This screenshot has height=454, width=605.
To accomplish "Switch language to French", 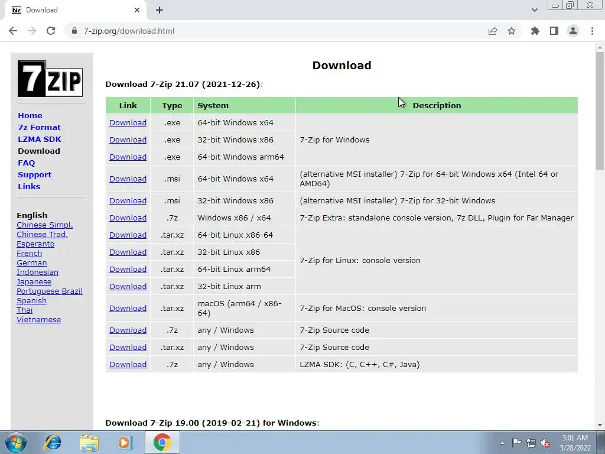I will pyautogui.click(x=30, y=253).
